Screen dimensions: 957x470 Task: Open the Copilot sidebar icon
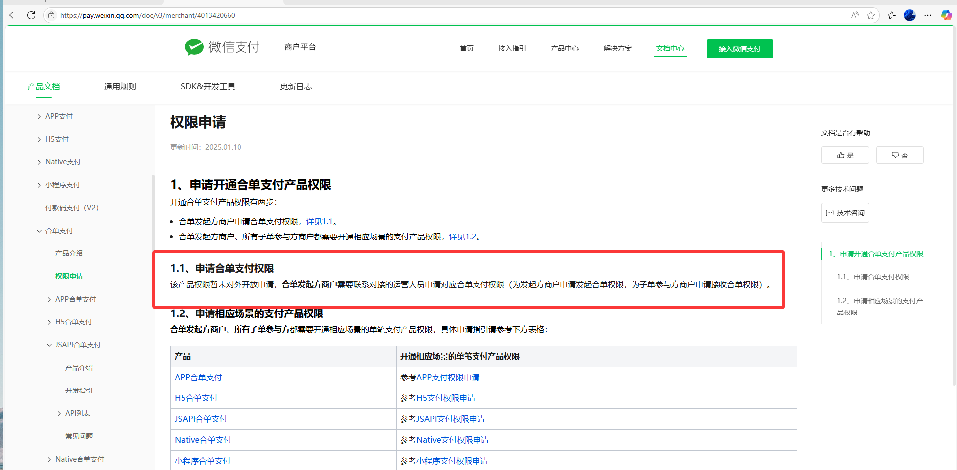pos(946,15)
